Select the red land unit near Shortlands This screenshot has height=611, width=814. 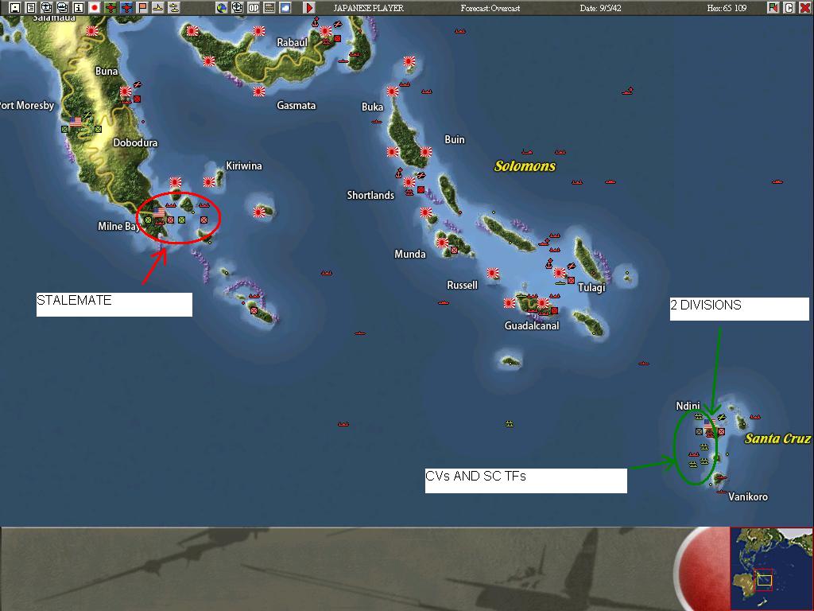pyautogui.click(x=421, y=189)
